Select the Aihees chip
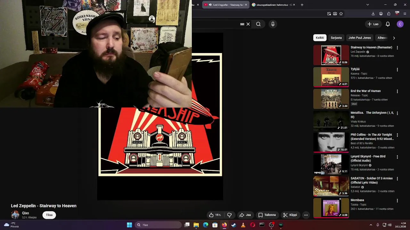 pos(382,38)
